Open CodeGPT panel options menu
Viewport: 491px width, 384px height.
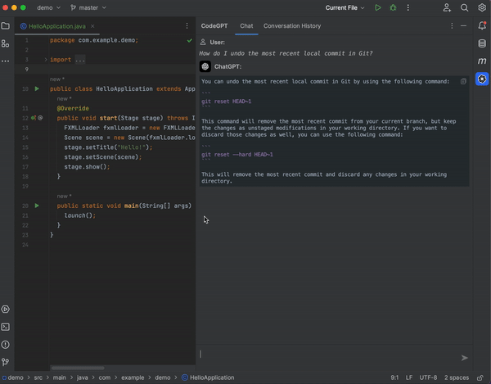[x=452, y=26]
